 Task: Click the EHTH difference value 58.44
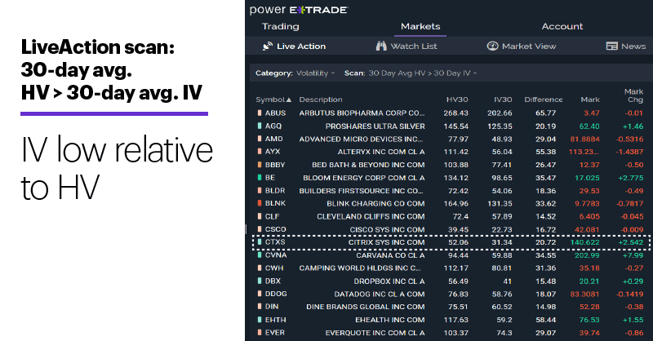546,320
